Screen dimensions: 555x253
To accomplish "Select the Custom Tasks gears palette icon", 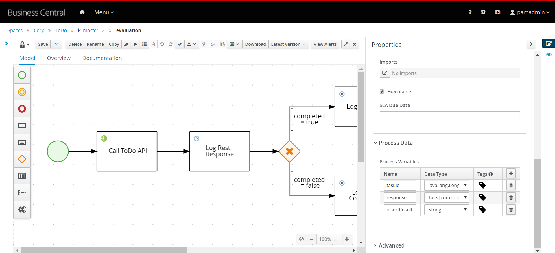I will [22, 209].
